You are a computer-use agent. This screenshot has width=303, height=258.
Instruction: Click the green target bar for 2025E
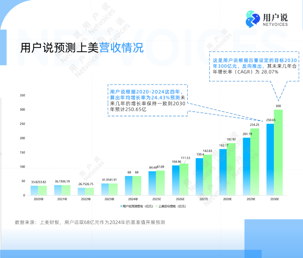point(160,183)
